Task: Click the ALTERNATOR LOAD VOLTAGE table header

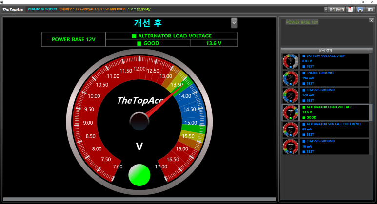Action: [x=171, y=36]
